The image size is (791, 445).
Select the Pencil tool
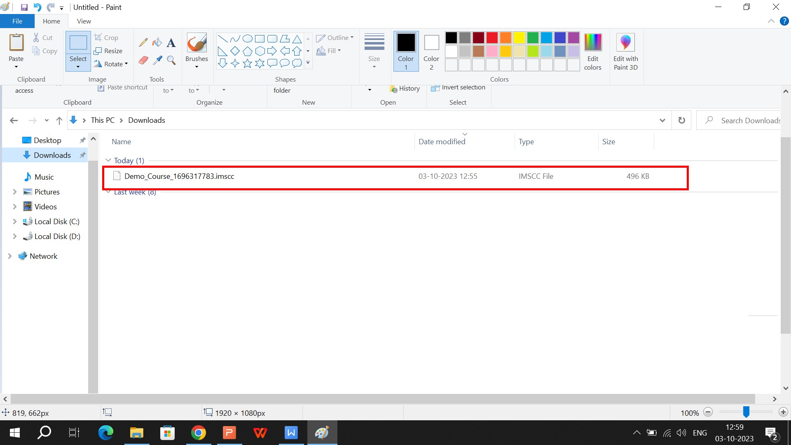(143, 42)
